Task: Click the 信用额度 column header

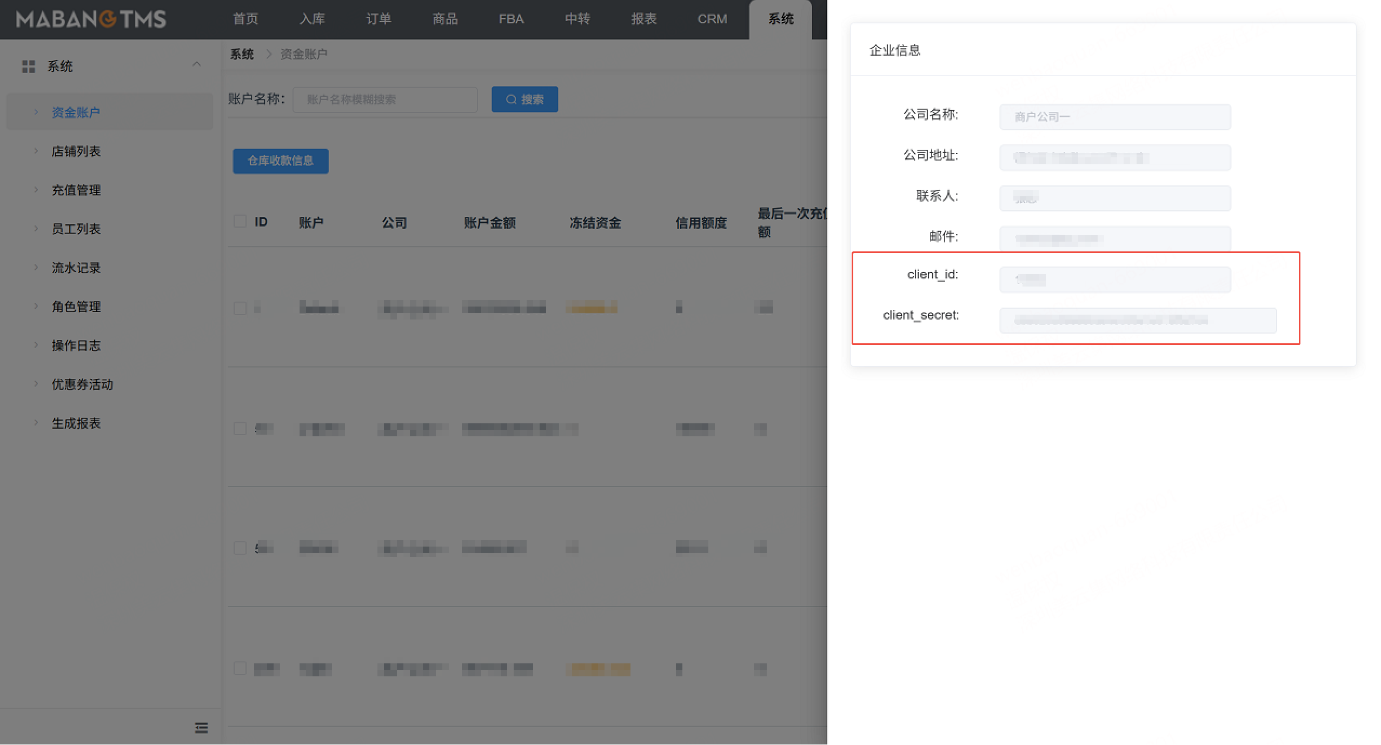Action: click(x=701, y=223)
